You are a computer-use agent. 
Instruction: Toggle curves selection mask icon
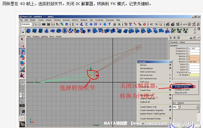tap(86, 24)
